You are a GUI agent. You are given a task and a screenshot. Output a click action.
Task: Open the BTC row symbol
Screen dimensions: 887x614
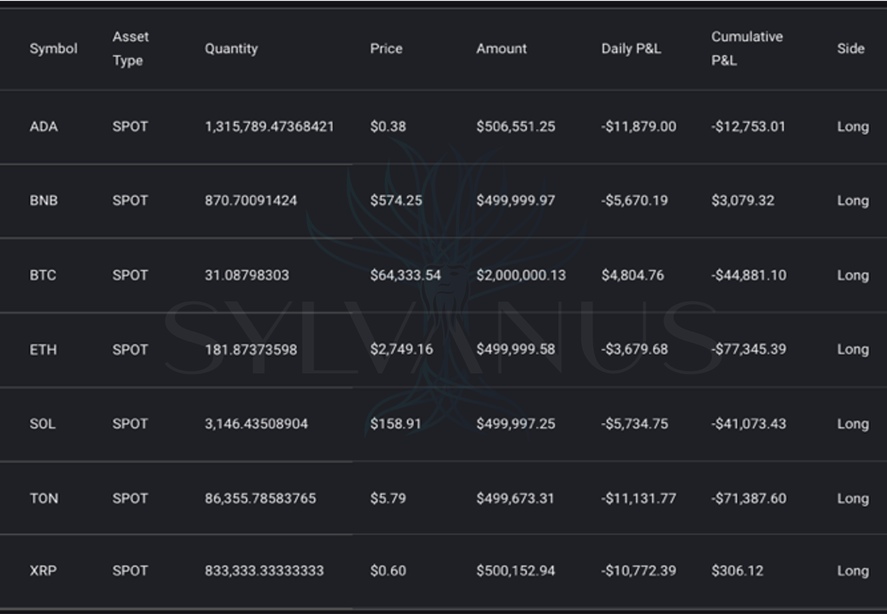(x=43, y=275)
